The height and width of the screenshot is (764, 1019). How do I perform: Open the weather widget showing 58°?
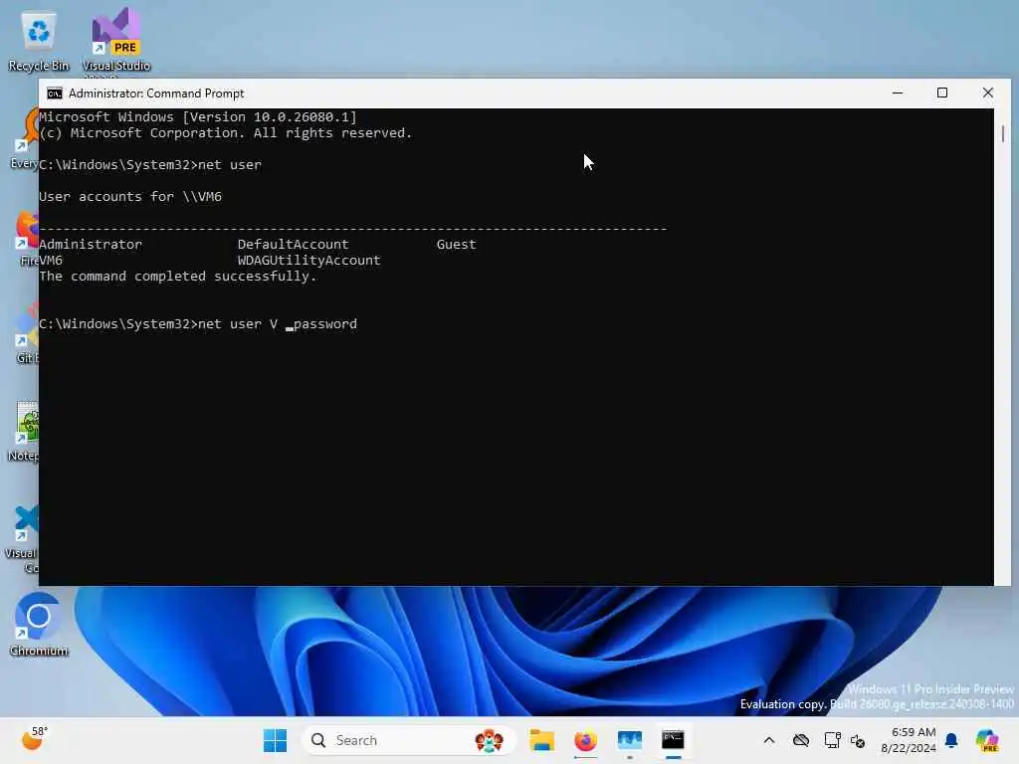(x=35, y=739)
